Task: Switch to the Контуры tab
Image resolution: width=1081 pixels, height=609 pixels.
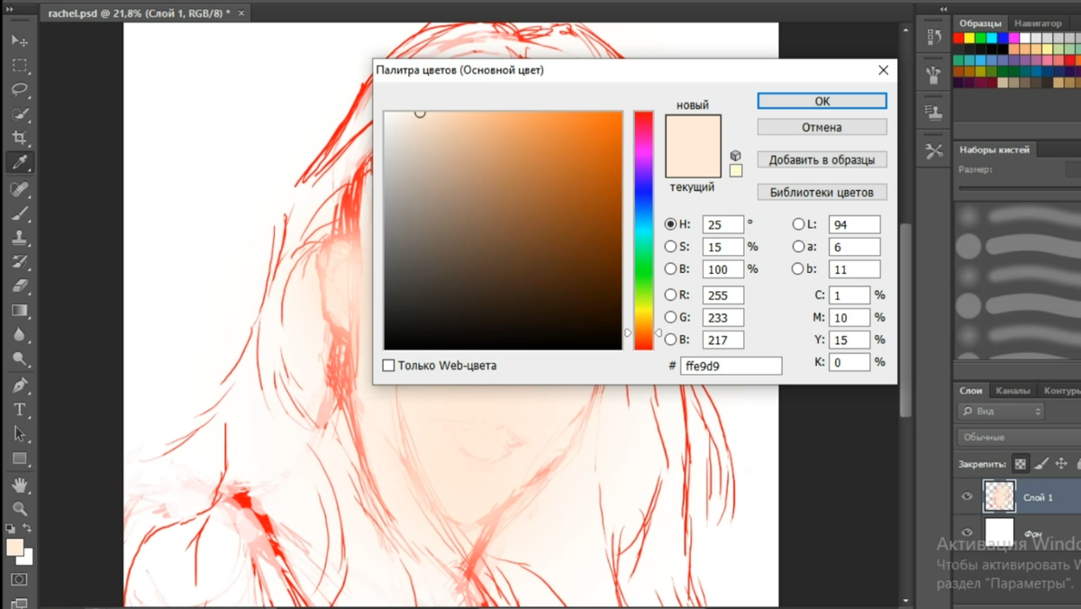Action: tap(1061, 390)
